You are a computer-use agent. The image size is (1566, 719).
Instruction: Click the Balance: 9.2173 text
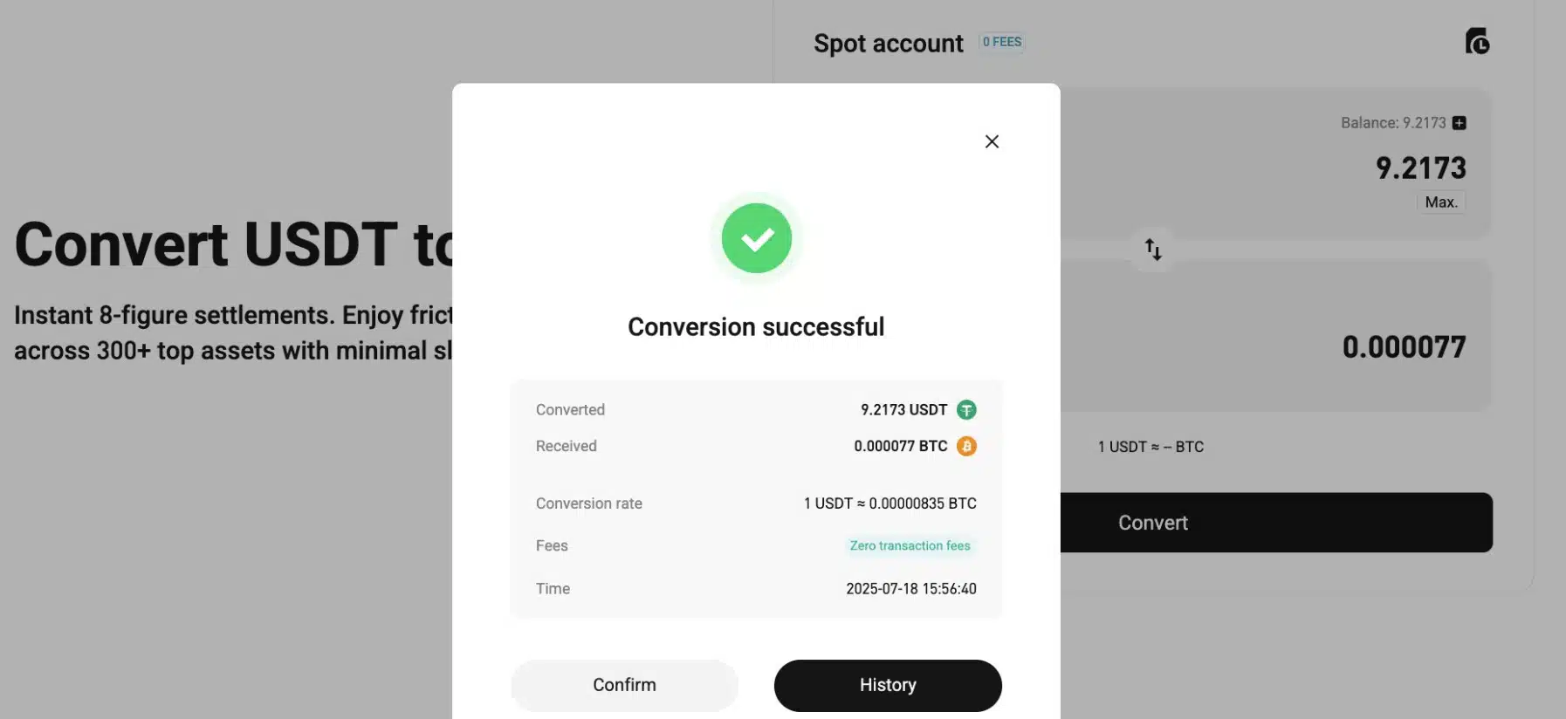tap(1393, 123)
